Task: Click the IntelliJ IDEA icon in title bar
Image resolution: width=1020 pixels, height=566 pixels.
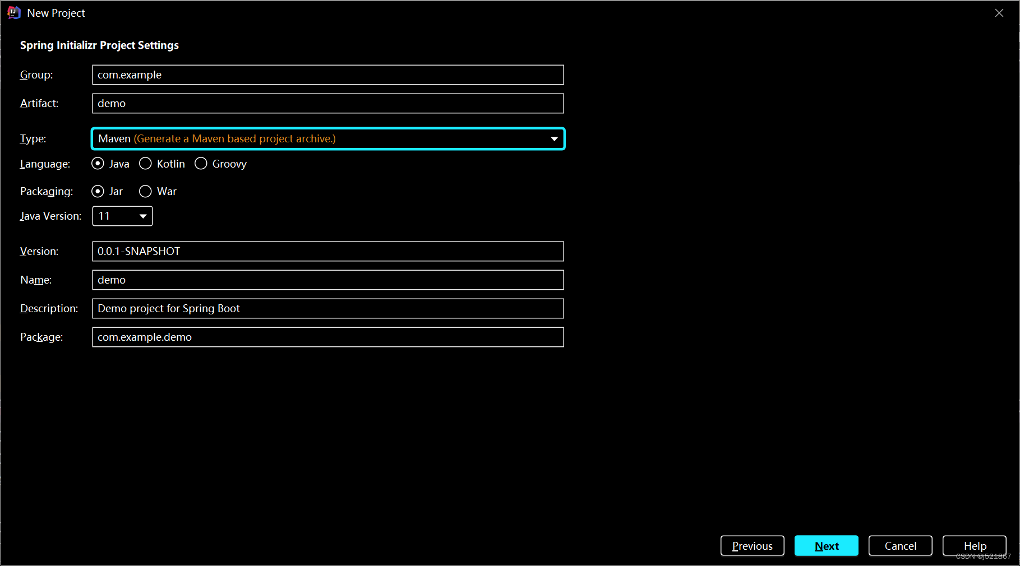Action: click(x=14, y=13)
